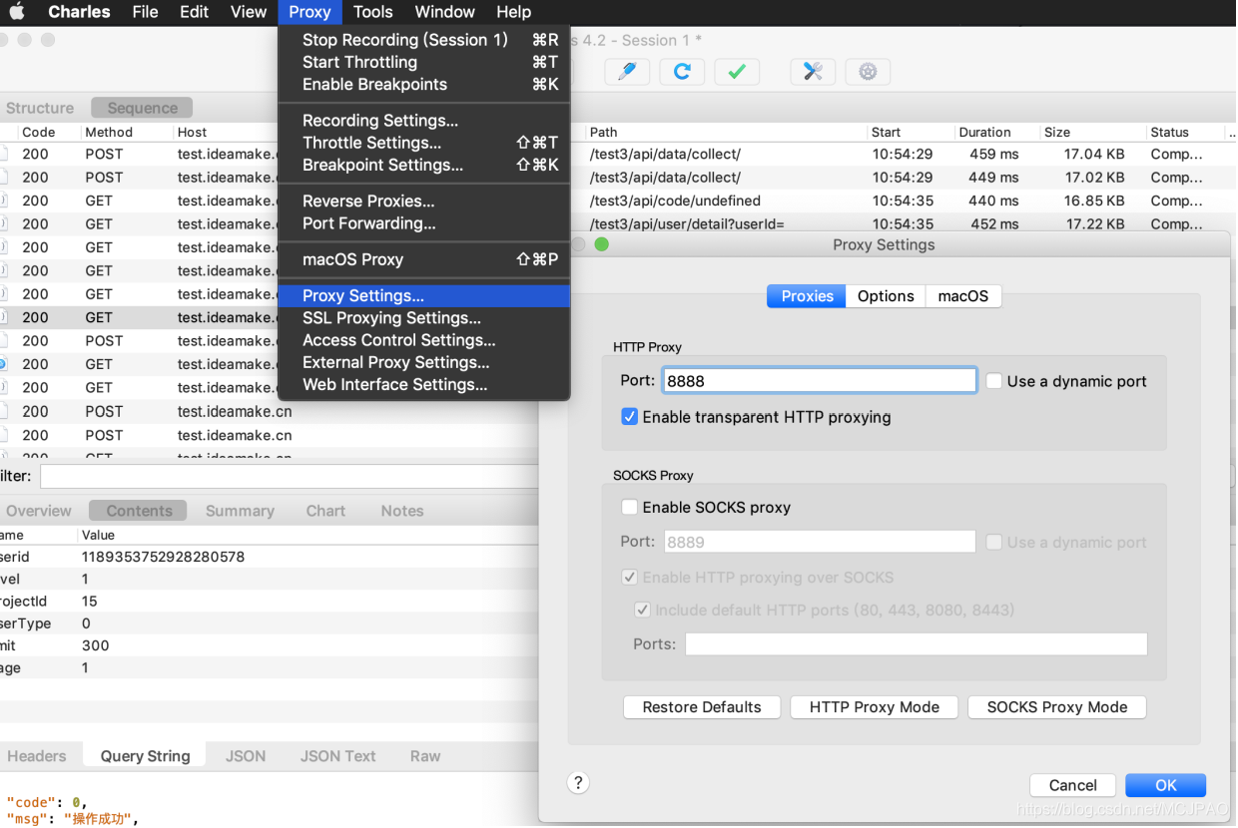Select Proxy Settings... menu item
Screen dimensions: 1238x828
pos(423,295)
